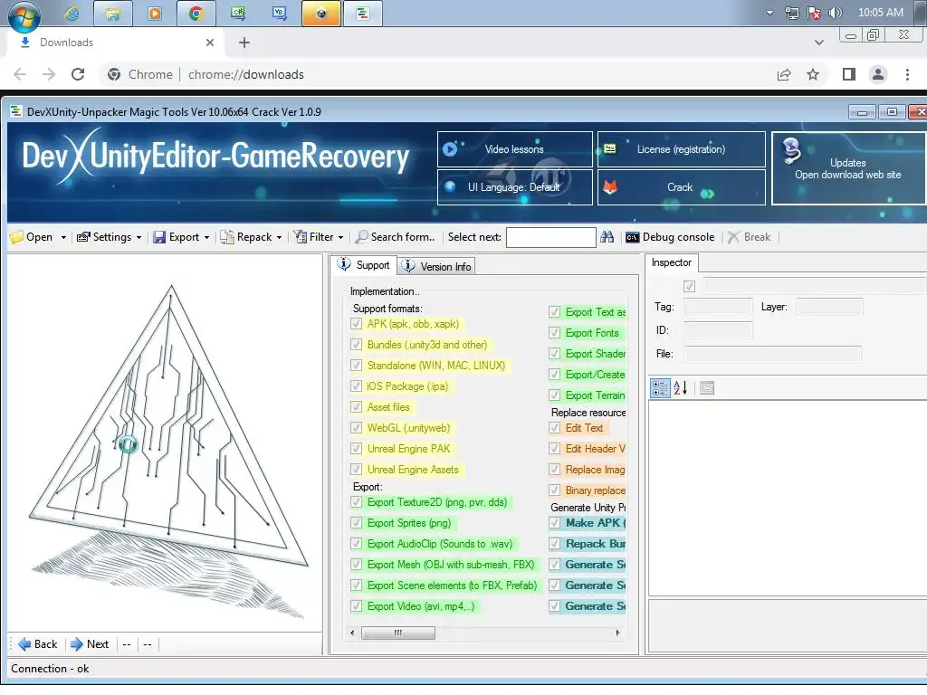Open a new Chrome tab
927x695 pixels.
244,43
